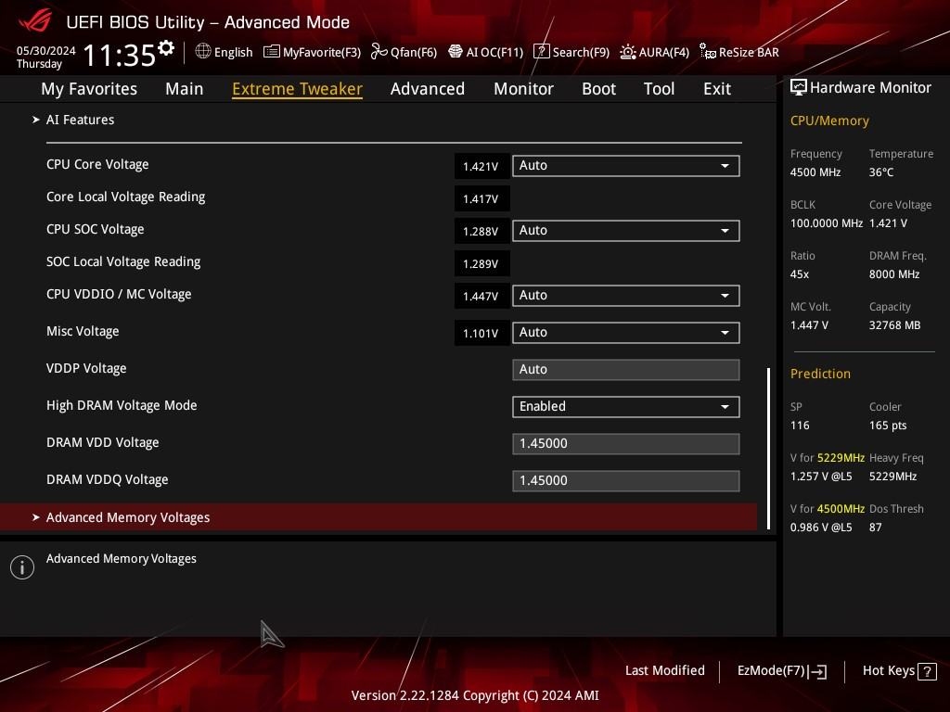950x712 pixels.
Task: Switch to My Favorites tab
Action: pyautogui.click(x=89, y=89)
